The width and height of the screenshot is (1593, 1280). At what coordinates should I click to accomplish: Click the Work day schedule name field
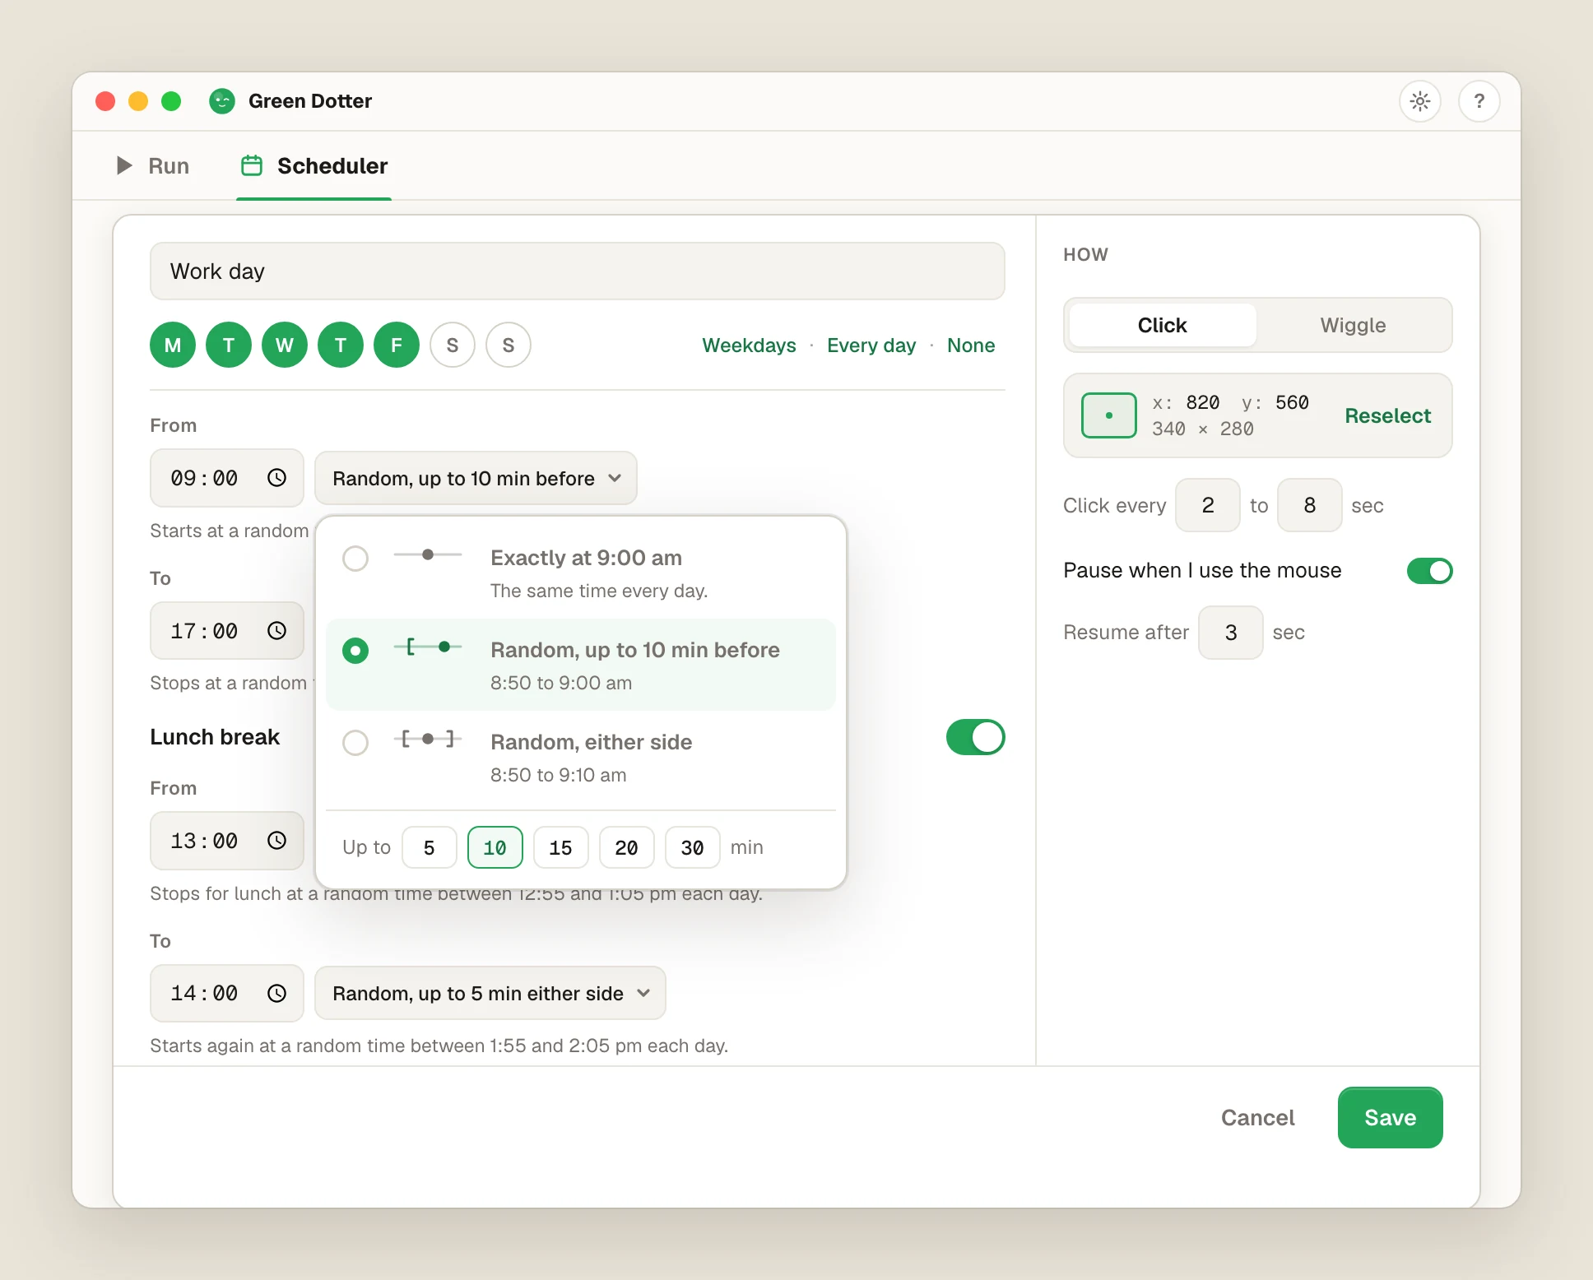(x=578, y=271)
